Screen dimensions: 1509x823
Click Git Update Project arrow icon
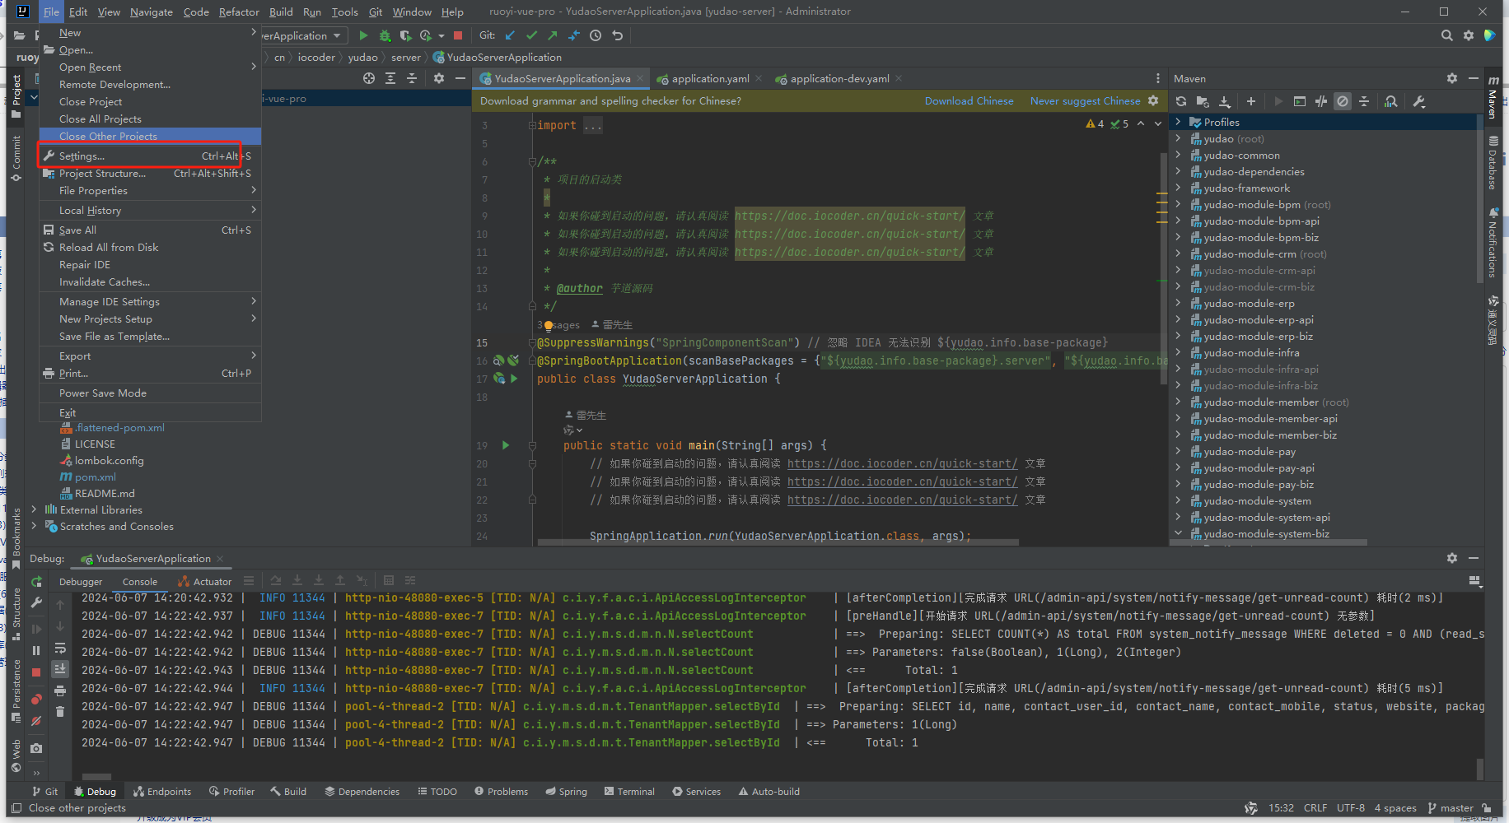pyautogui.click(x=510, y=35)
